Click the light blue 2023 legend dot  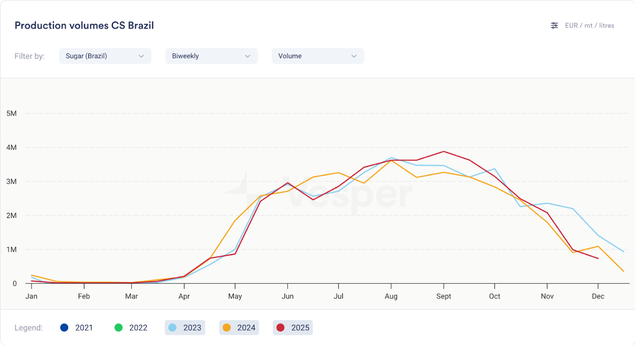point(172,328)
